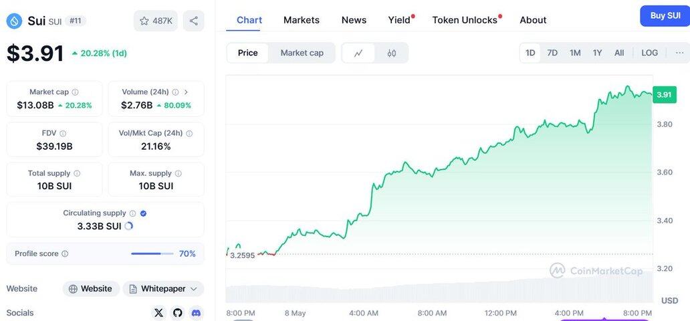Open the GitHub social link

coord(177,312)
